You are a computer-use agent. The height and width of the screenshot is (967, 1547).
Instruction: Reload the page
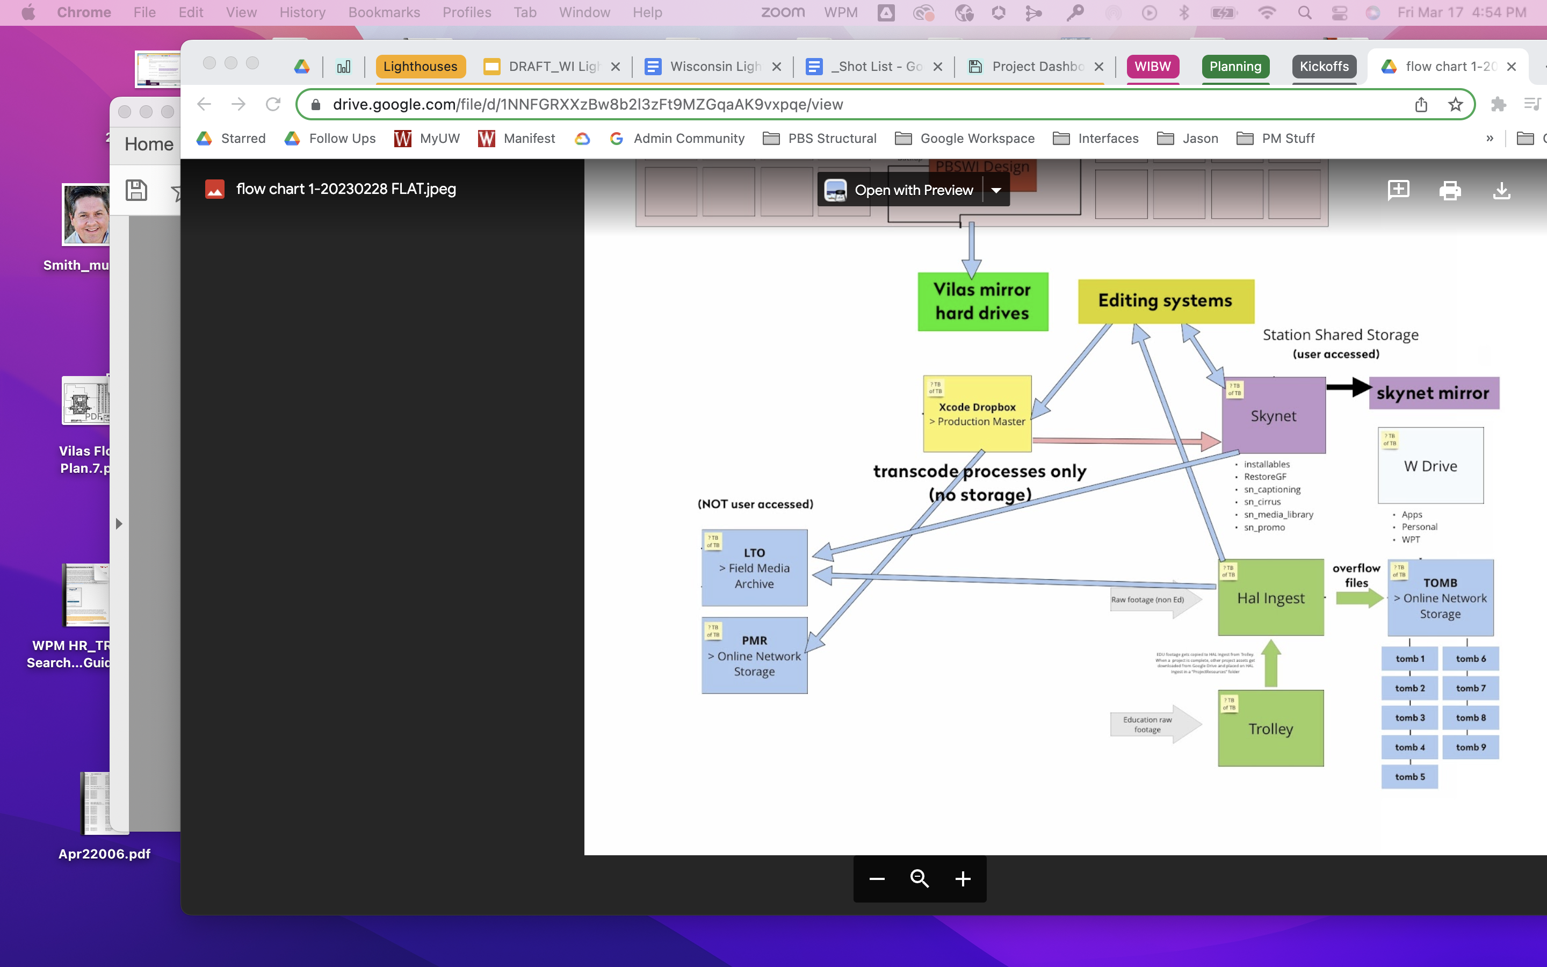tap(273, 104)
